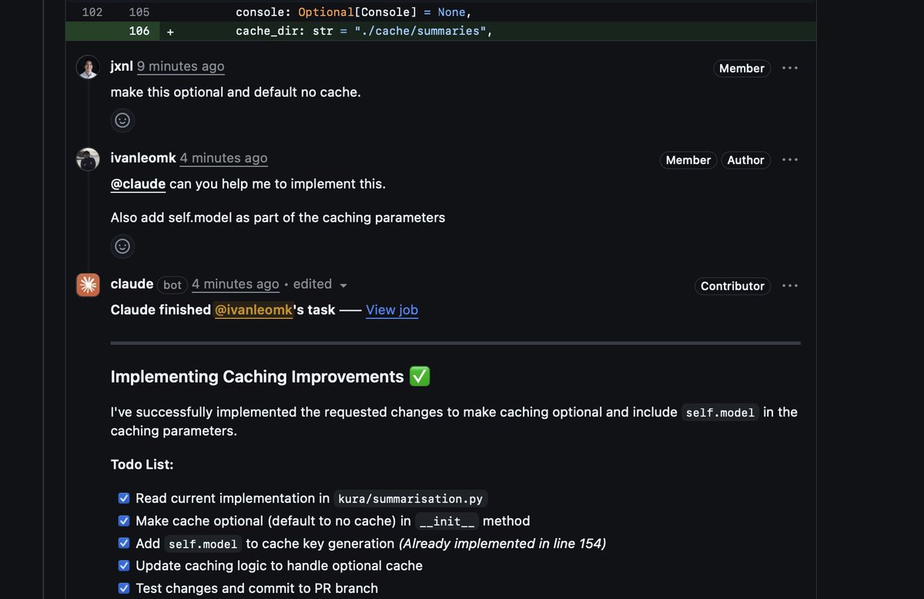Image resolution: width=924 pixels, height=599 pixels.
Task: Toggle 'Add self.model to cache key' checkbox
Action: 124,543
